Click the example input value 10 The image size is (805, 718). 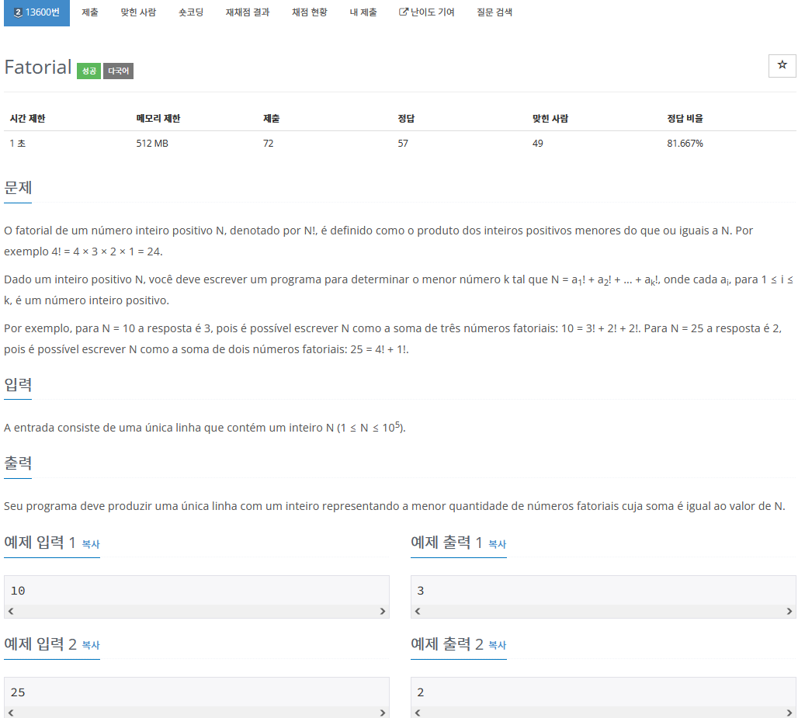coord(18,591)
